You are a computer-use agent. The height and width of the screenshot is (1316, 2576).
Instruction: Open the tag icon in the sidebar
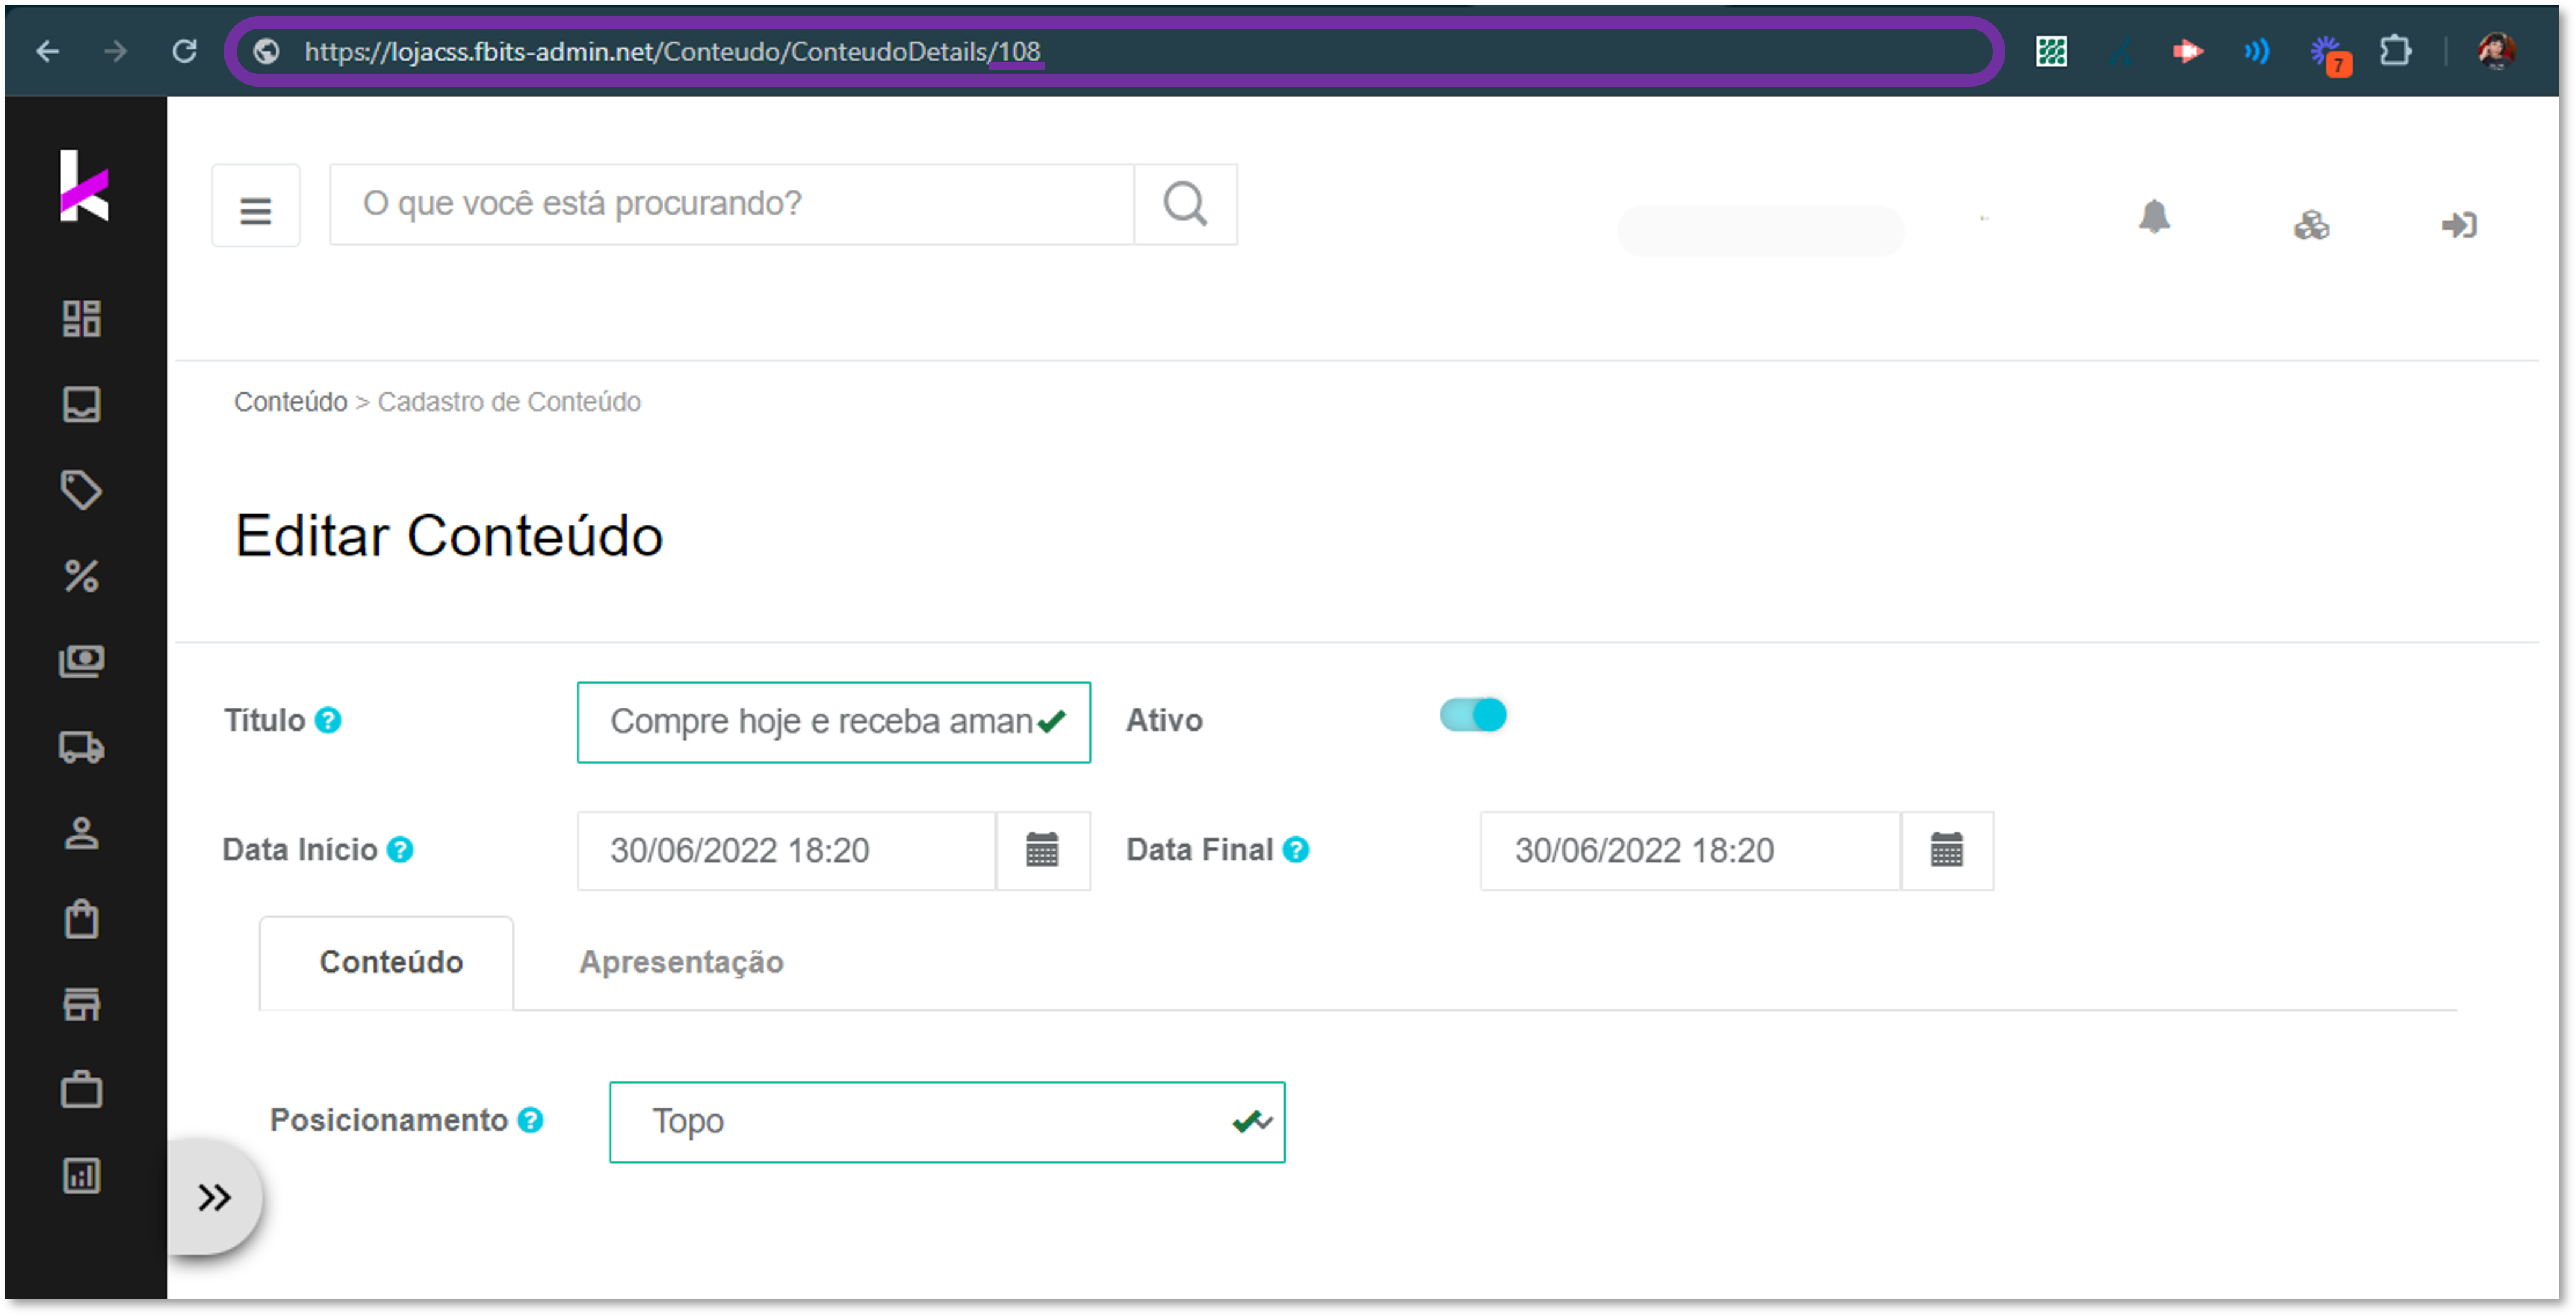pyautogui.click(x=82, y=490)
